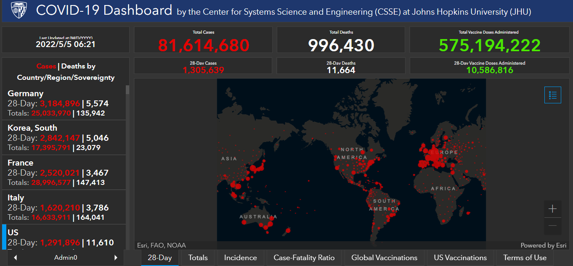Click 28-Day Deaths value 11,664
This screenshot has width=573, height=266.
(x=341, y=70)
